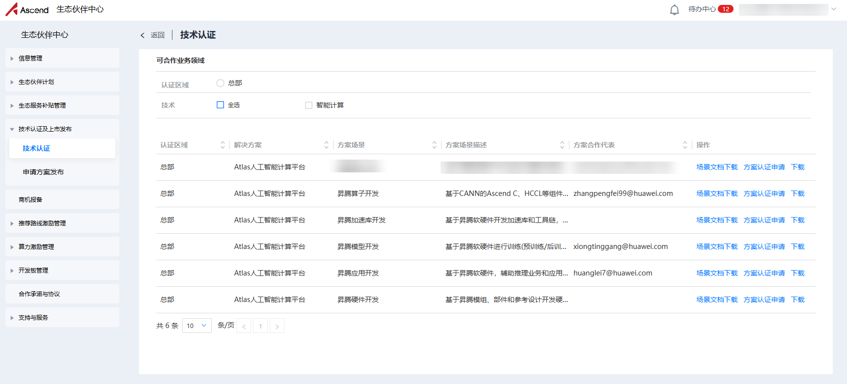Sort the 方案场景描述 column
Screen dimensions: 847x384
click(x=562, y=145)
